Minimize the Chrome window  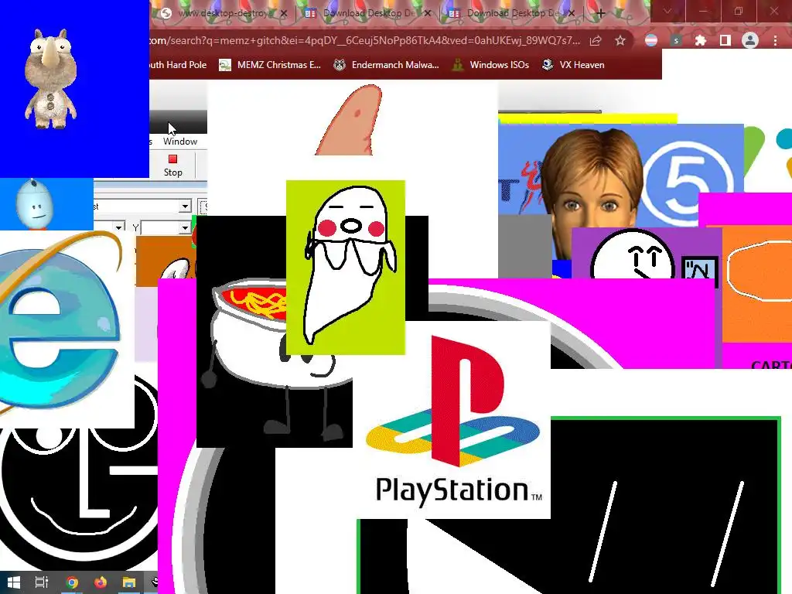pyautogui.click(x=703, y=11)
